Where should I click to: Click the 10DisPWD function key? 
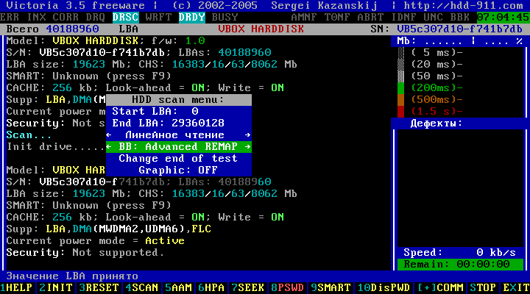[x=384, y=287]
